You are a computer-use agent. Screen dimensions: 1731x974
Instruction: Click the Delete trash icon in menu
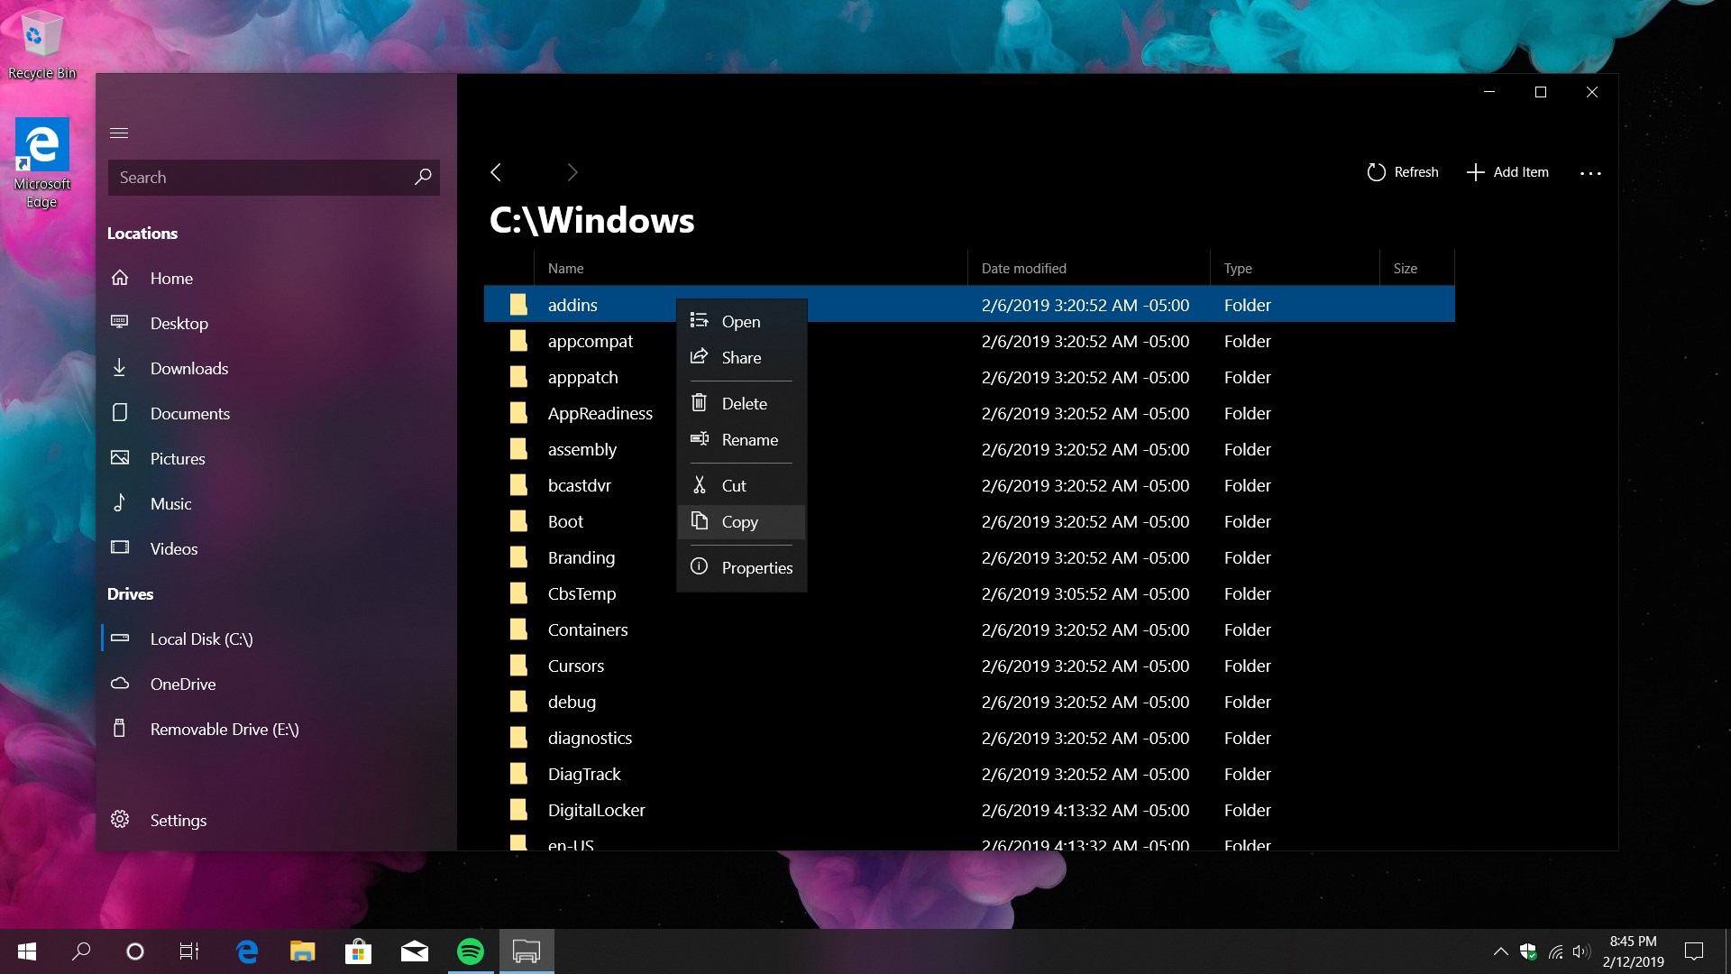coord(699,403)
